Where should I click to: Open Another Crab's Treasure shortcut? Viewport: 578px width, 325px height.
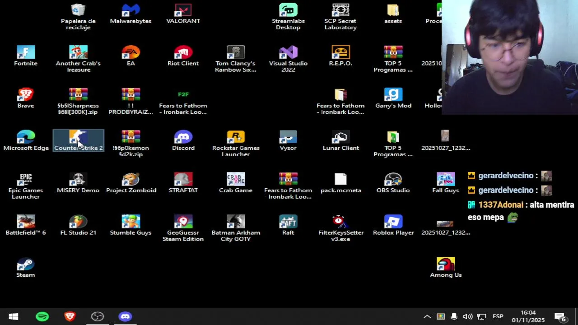coord(78,59)
